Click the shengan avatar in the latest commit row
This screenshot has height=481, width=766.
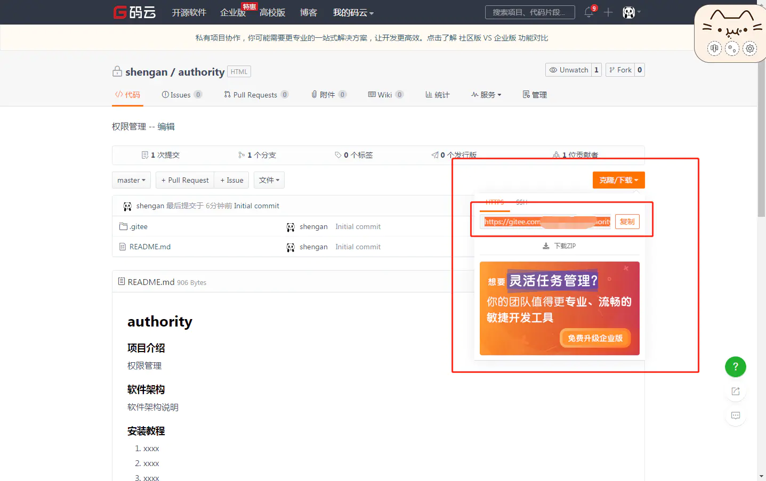[x=127, y=206]
